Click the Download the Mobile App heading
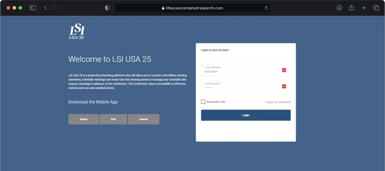Screen dimensions: 385x171 tap(93, 102)
